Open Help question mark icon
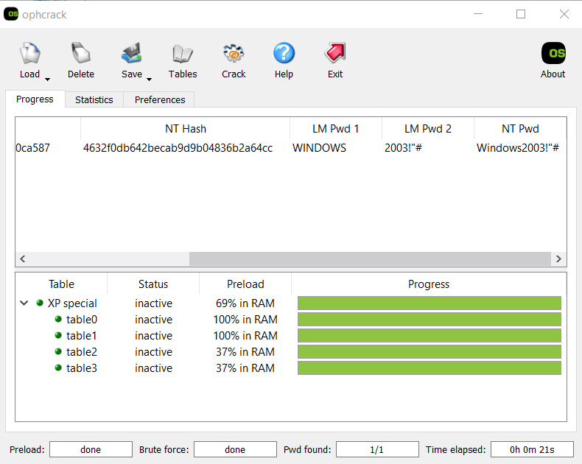 click(284, 53)
